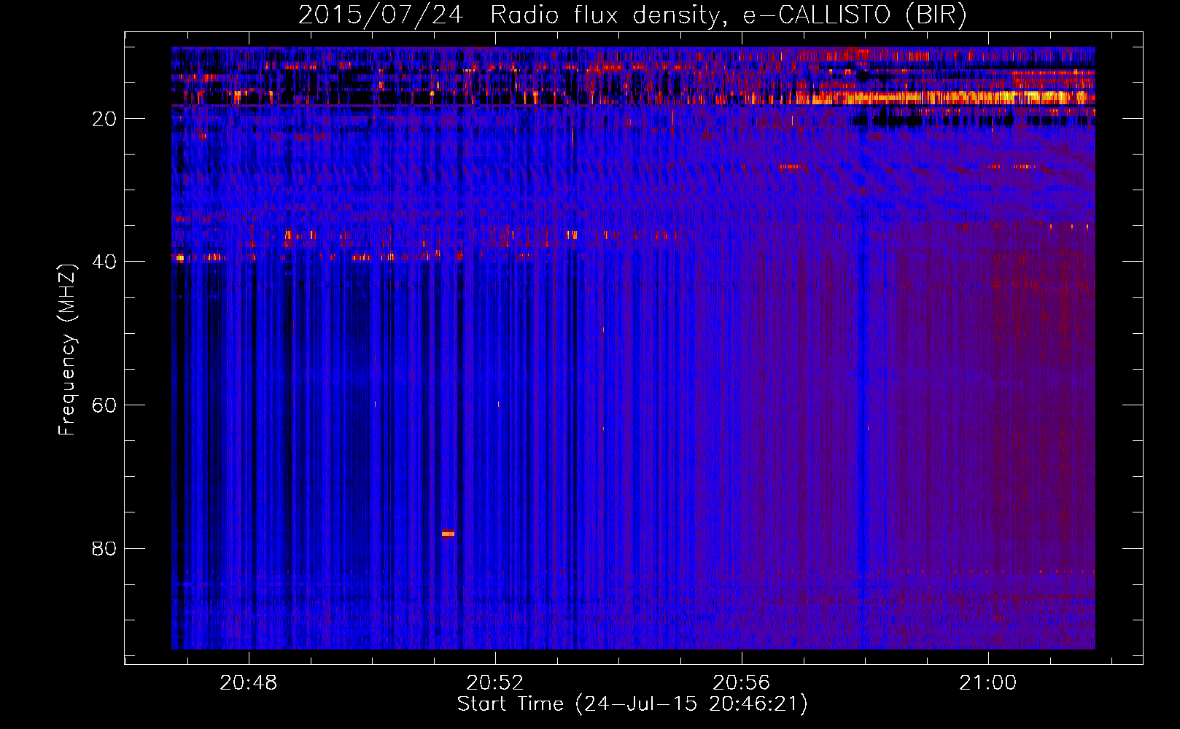Click the "Frequency (MHZ)" axis label
The width and height of the screenshot is (1180, 729).
click(x=67, y=350)
